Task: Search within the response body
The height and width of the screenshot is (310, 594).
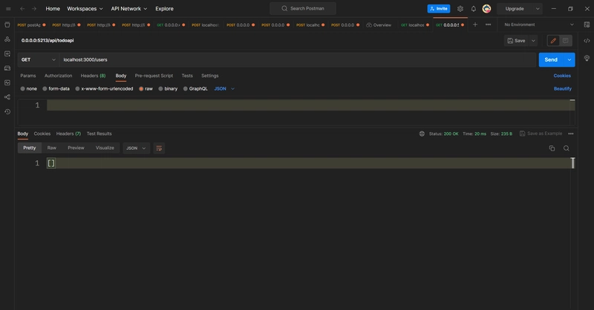Action: [567, 148]
